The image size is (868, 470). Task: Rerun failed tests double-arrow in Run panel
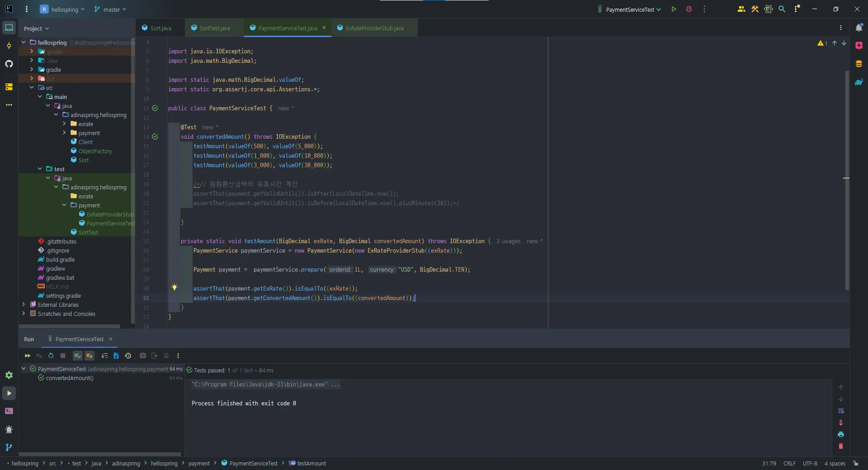click(28, 356)
